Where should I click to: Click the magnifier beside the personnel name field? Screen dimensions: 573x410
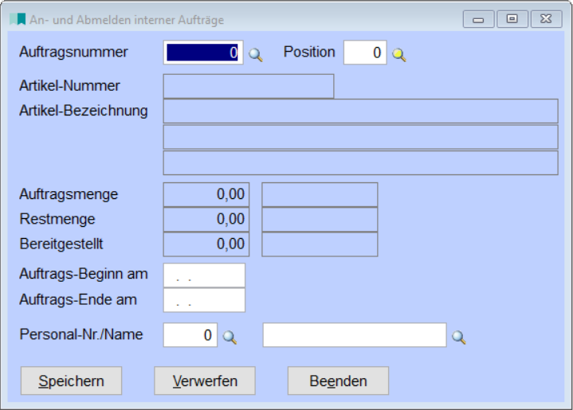tap(458, 337)
